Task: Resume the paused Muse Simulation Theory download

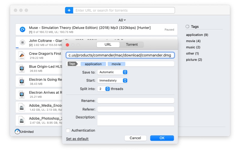Action: pos(22,29)
